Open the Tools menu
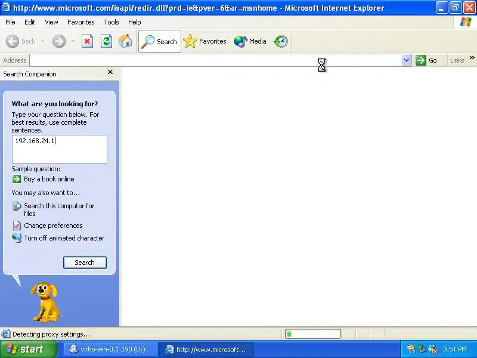 pos(111,22)
